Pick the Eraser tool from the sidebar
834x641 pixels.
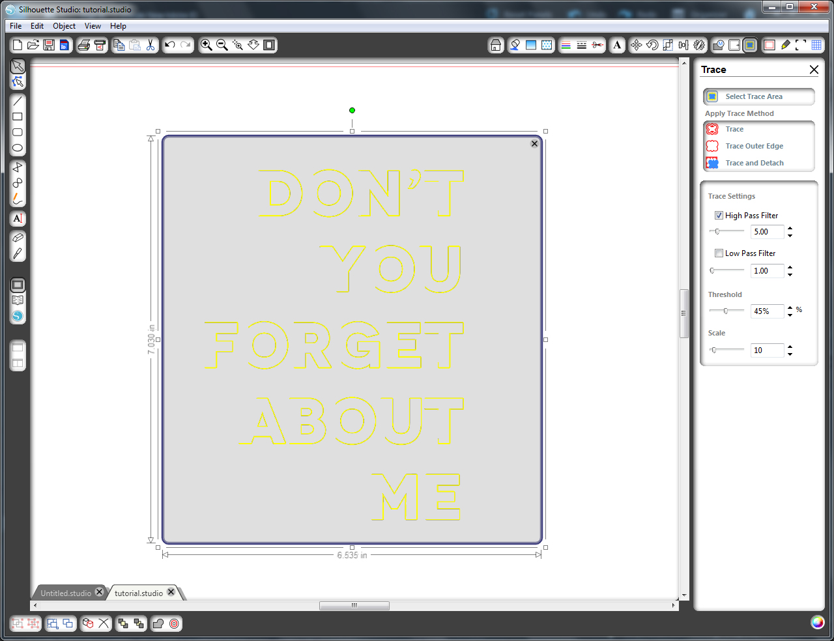coord(18,237)
